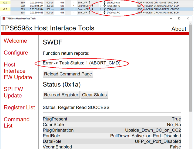Click the vertical scrollbar thumb
This screenshot has height=149, width=194.
point(190,68)
